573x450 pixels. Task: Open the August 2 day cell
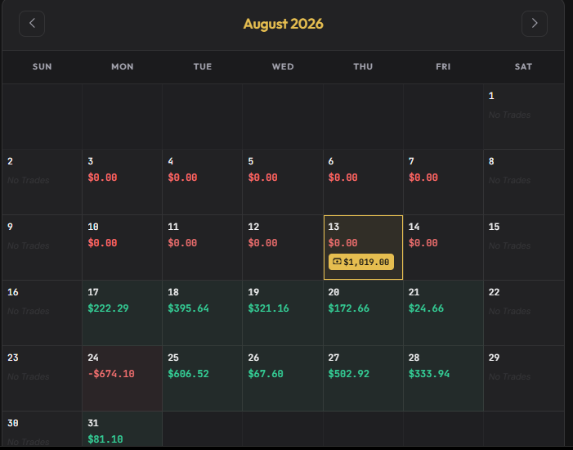point(42,182)
